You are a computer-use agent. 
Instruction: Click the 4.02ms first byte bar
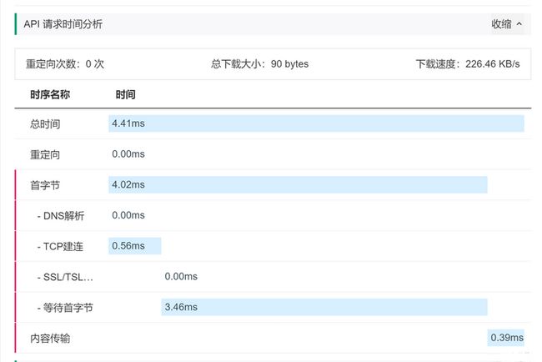pos(298,184)
